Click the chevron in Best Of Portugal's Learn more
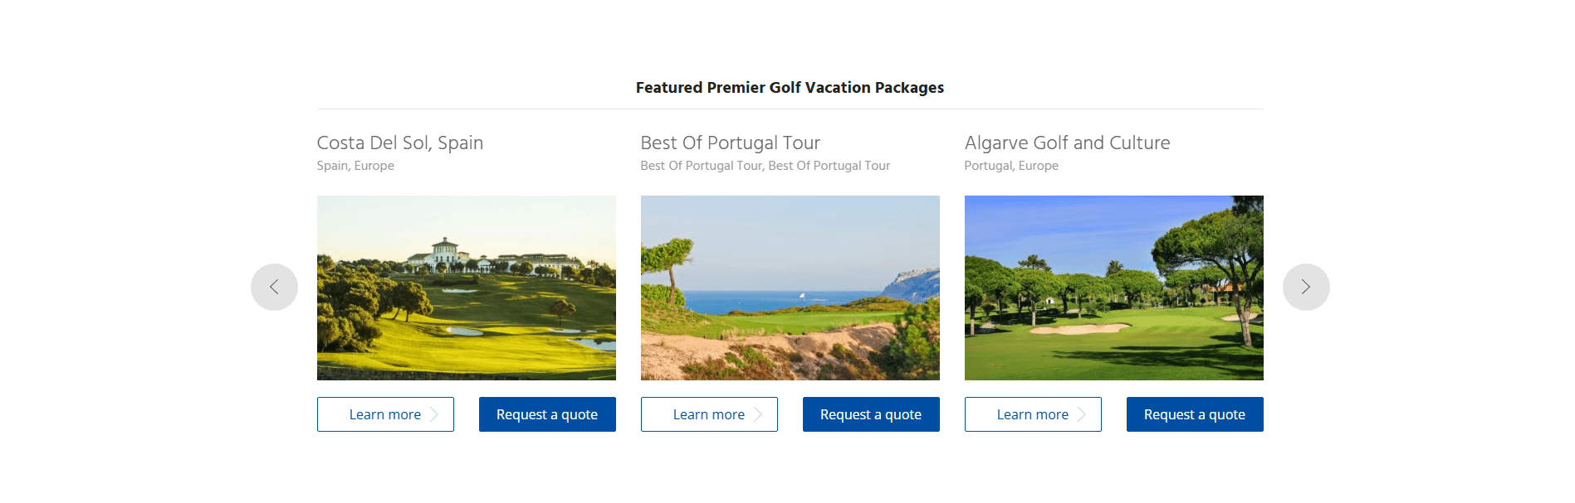 click(758, 414)
